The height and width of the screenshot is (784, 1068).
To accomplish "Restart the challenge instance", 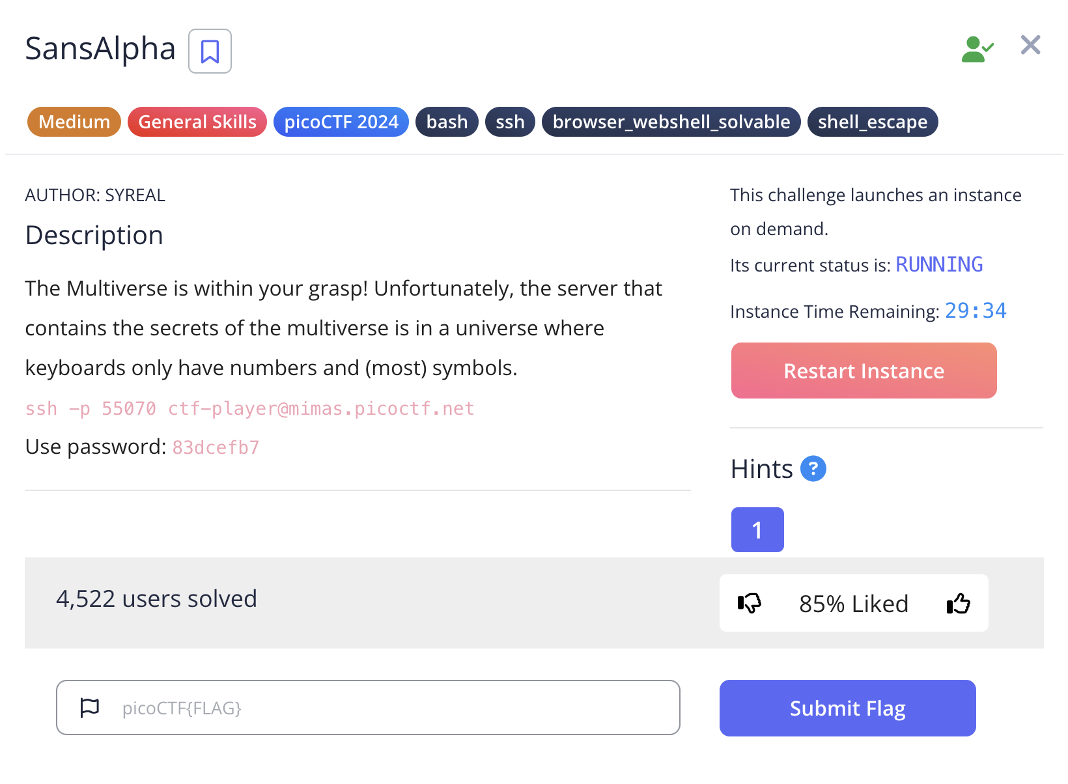I will point(864,371).
